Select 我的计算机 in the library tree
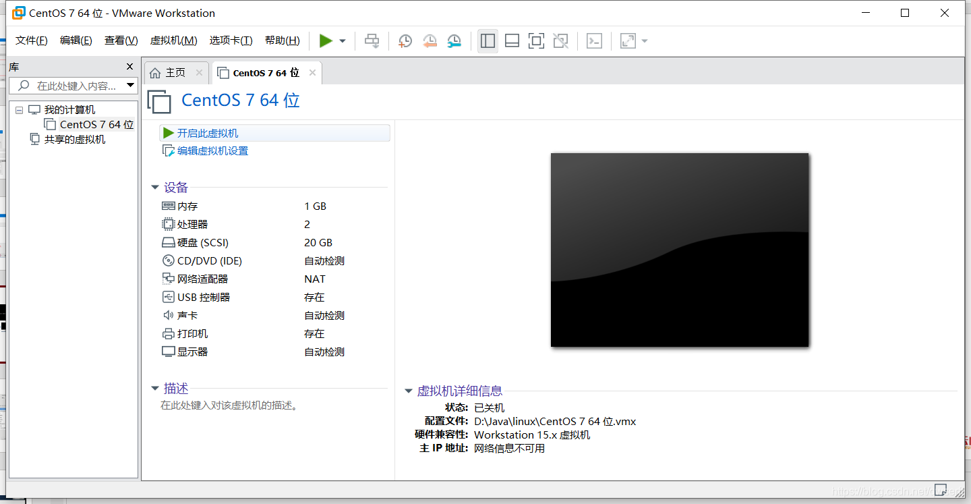Viewport: 971px width, 504px height. 69,110
